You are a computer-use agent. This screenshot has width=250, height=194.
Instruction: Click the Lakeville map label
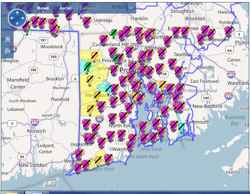click(x=205, y=67)
